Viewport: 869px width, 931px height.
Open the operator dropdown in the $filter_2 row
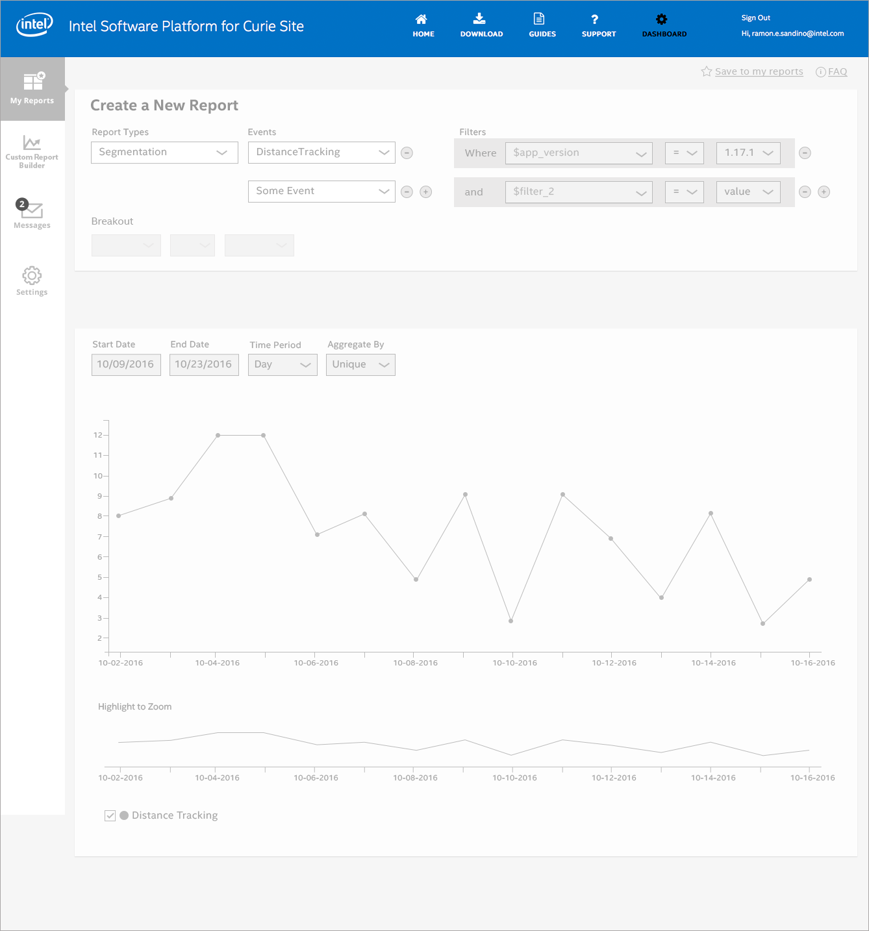[685, 192]
